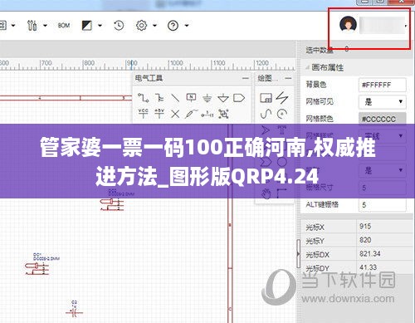Viewport: 415px width, 323px height.
Task: Edit the ALT键栅格 value field
Action: 383,205
